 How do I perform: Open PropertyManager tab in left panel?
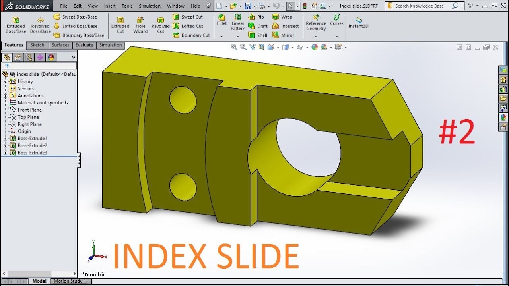pos(17,57)
